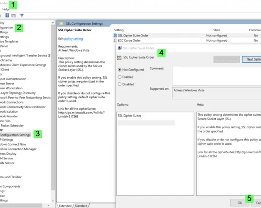Click the Edit policy setting link
Screen dimensions: 261x208
[74, 39]
